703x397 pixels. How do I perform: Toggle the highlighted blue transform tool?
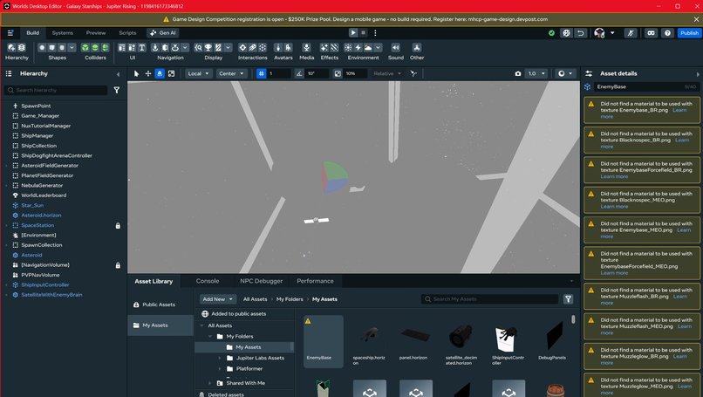(160, 73)
